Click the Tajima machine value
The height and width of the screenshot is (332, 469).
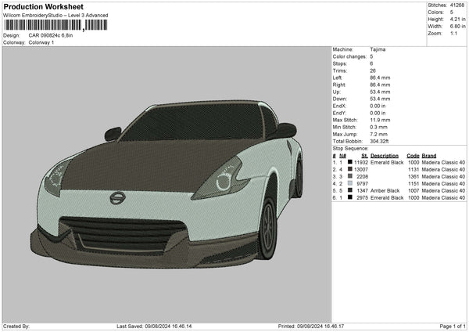(x=378, y=49)
